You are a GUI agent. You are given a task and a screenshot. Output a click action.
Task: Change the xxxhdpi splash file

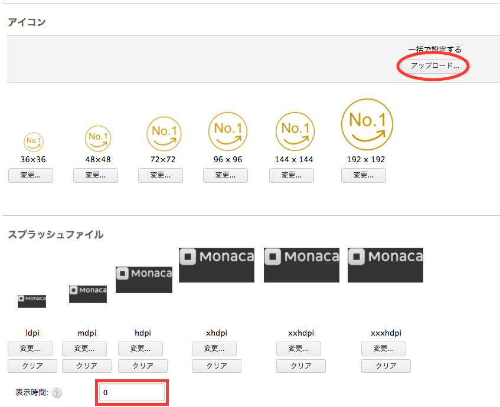384,349
